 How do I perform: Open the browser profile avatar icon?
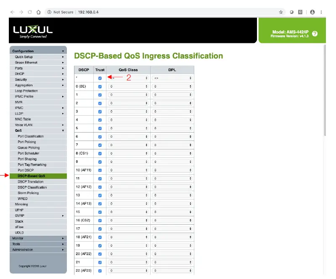tap(312, 12)
